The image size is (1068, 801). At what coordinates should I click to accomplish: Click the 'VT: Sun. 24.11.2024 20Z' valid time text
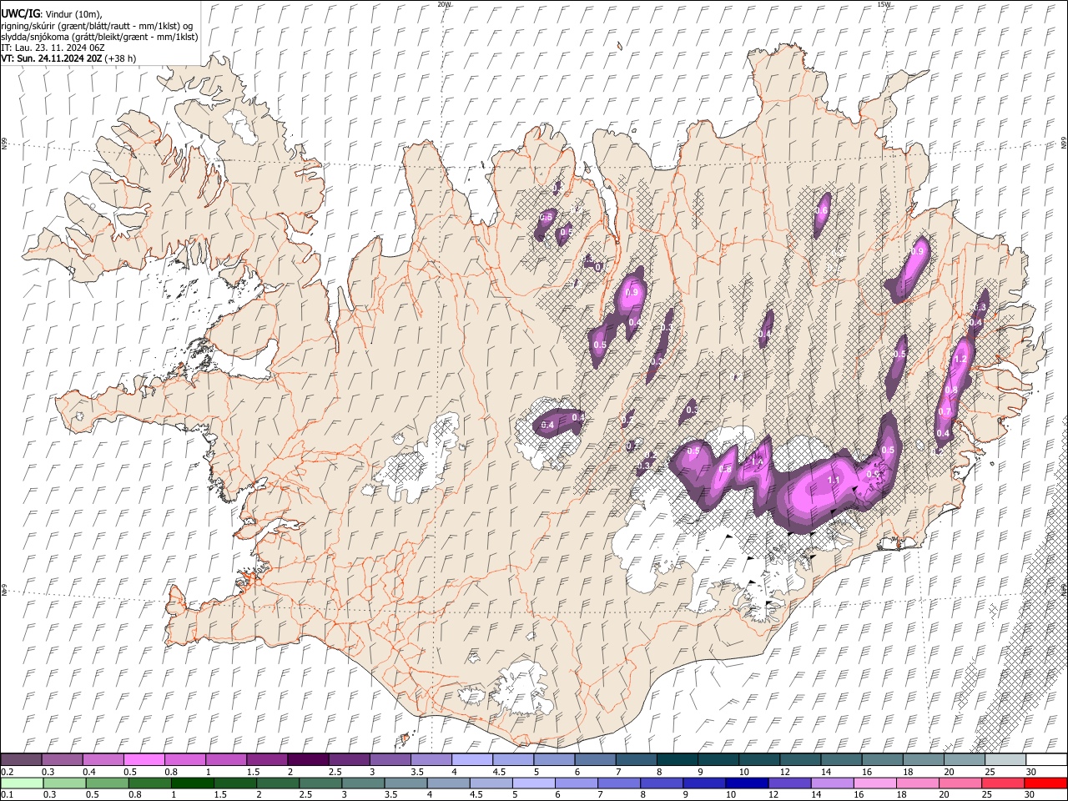pos(53,58)
